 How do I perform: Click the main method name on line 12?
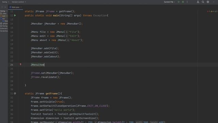(x=56, y=15)
